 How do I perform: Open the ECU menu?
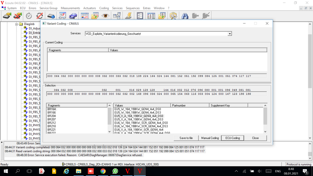23,8
